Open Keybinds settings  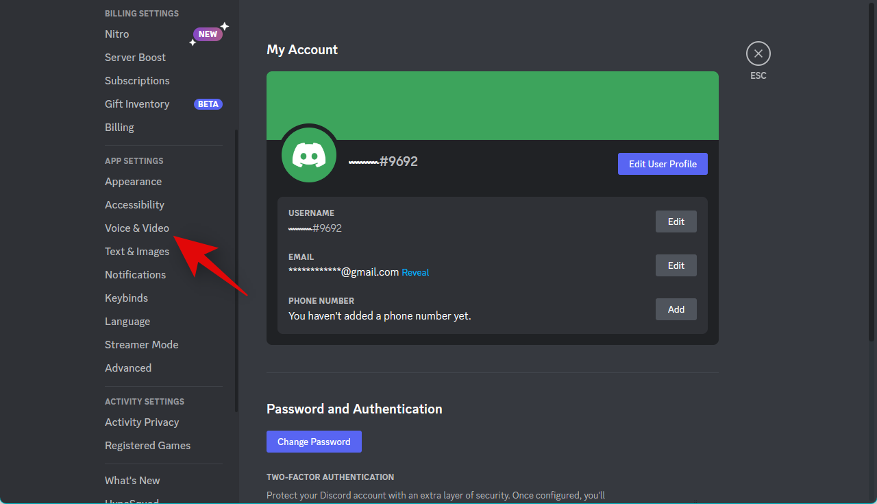(126, 298)
